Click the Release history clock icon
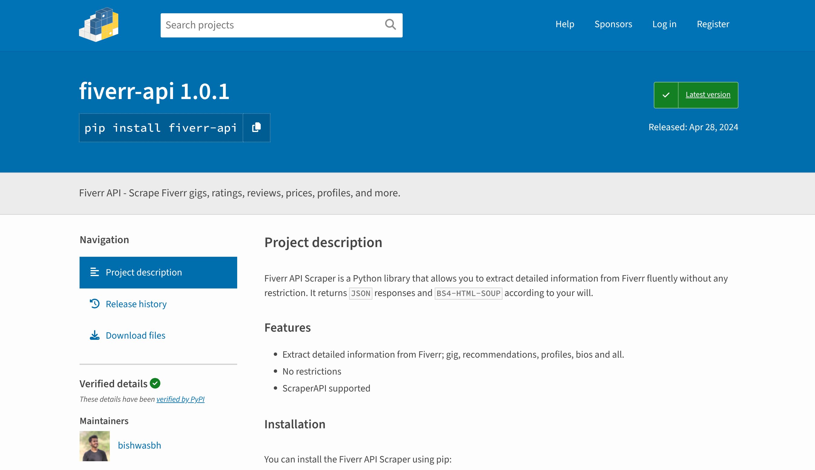 tap(94, 304)
